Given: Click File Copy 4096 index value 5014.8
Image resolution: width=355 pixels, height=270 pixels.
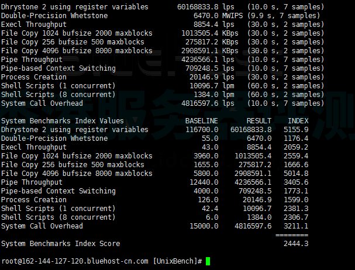Looking at the screenshot, I should point(296,173).
